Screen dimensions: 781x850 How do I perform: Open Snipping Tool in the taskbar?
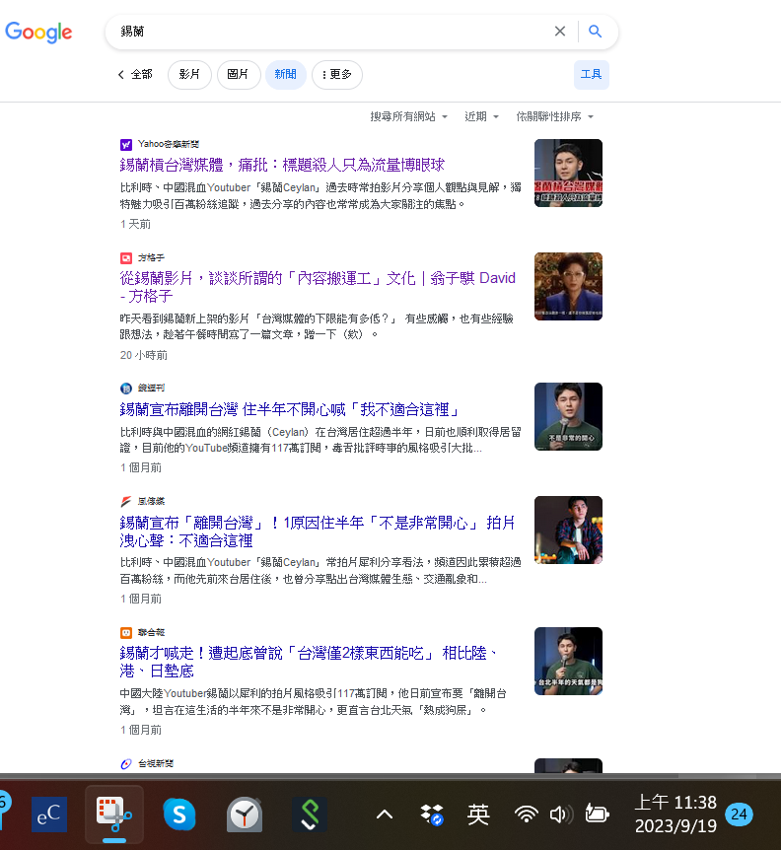pos(113,815)
